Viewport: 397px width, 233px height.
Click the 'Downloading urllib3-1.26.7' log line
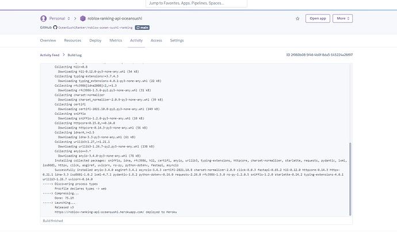(x=106, y=146)
